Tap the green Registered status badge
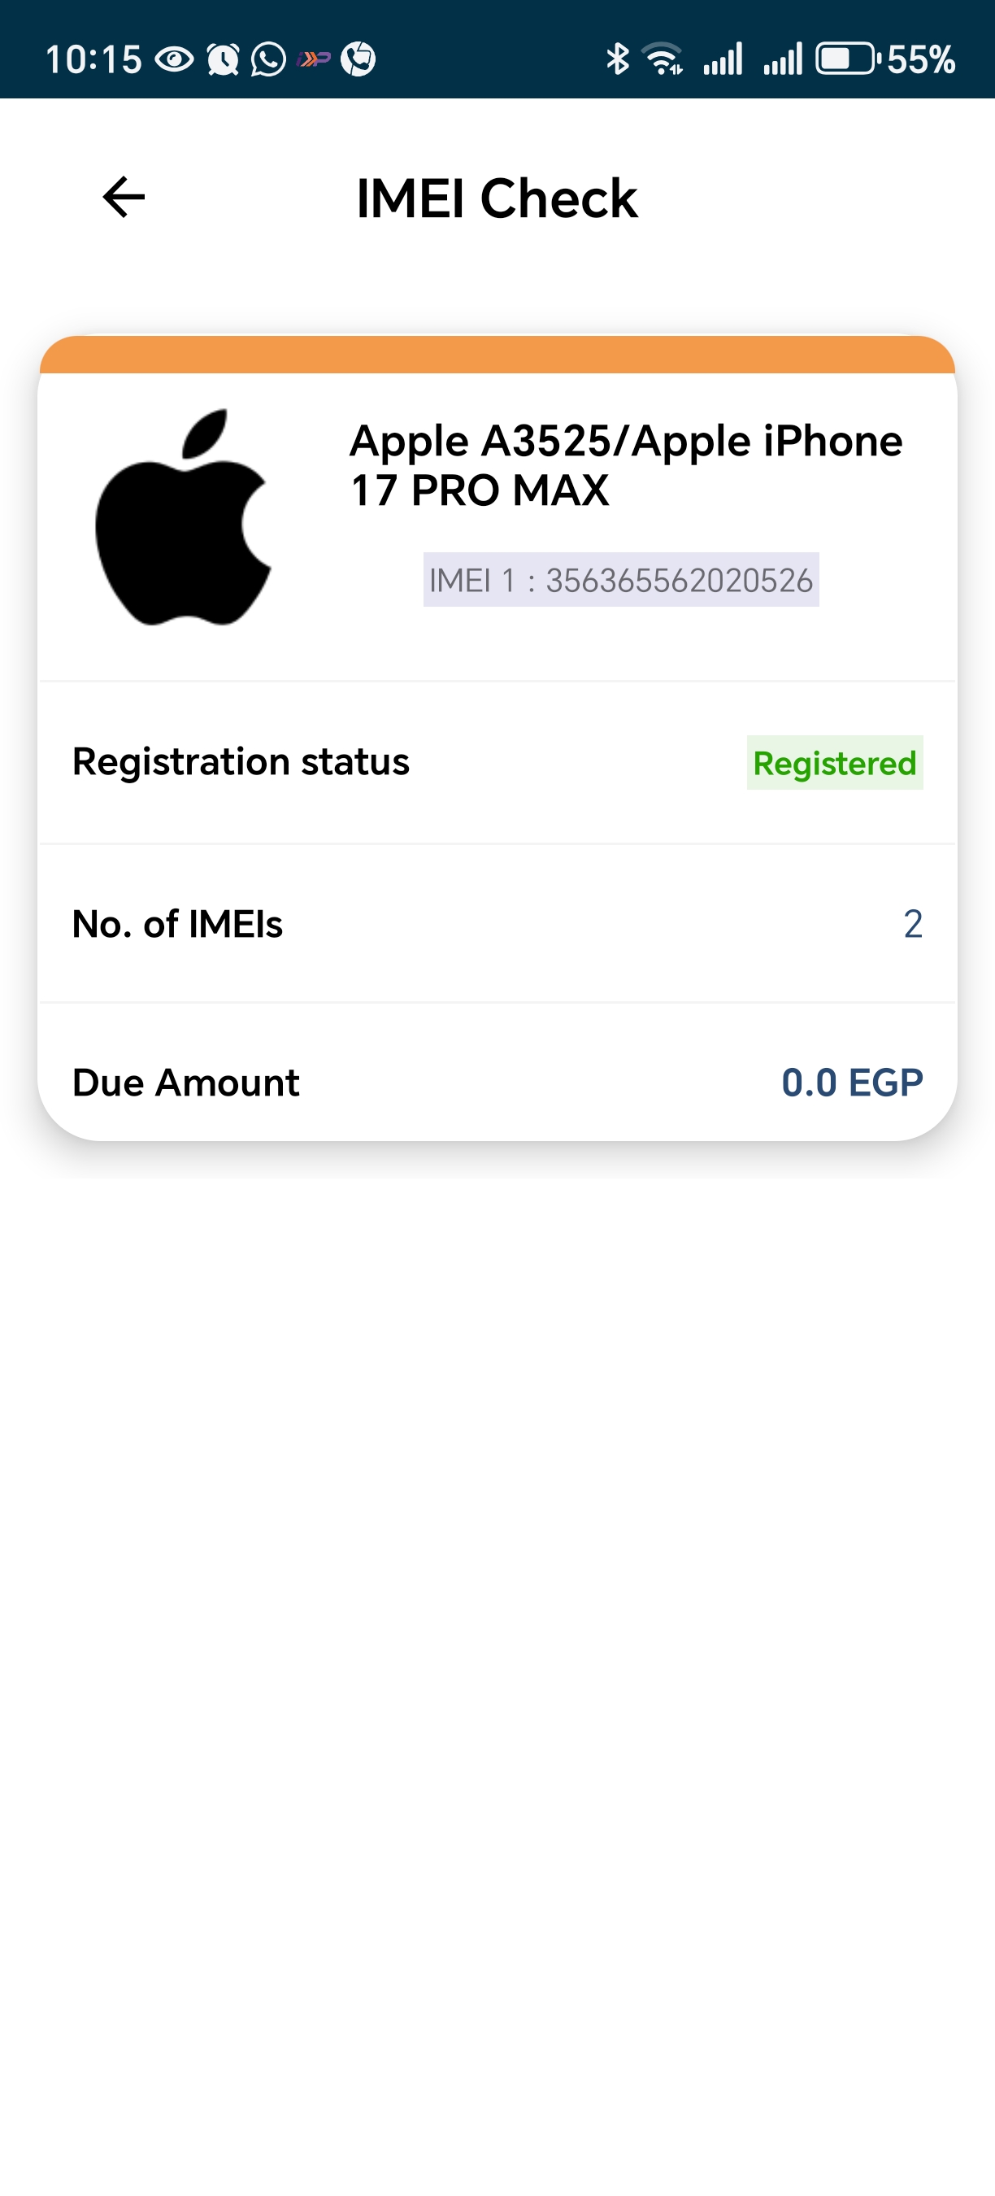 834,763
